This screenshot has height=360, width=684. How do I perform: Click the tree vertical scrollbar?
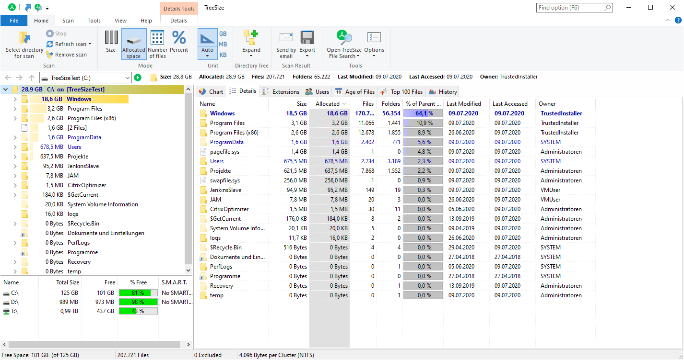[x=189, y=180]
